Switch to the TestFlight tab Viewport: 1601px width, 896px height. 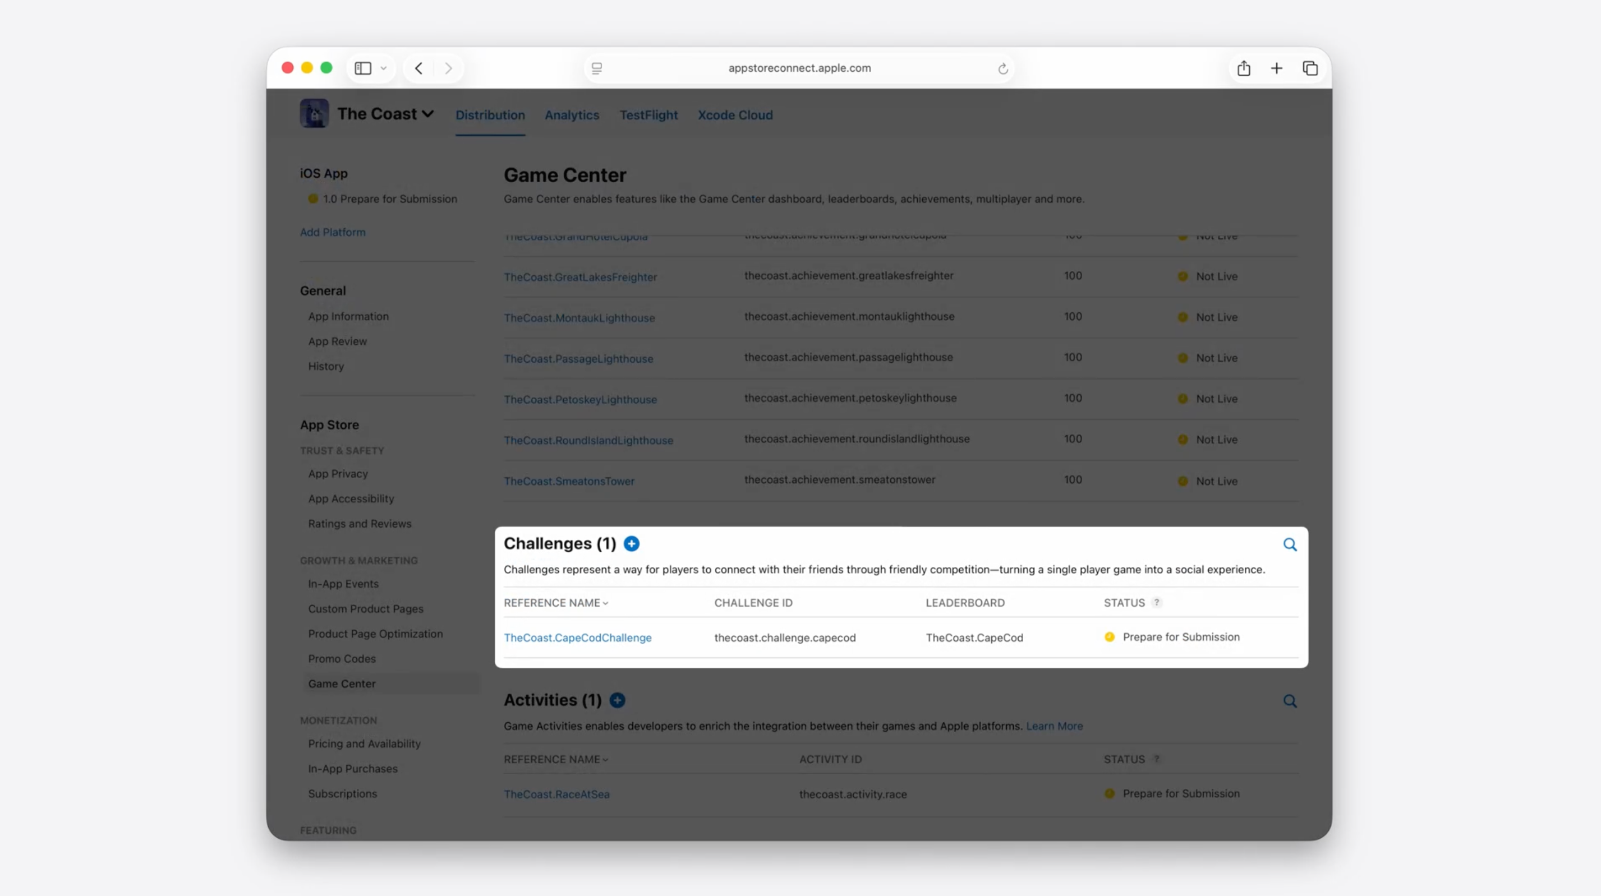point(648,115)
